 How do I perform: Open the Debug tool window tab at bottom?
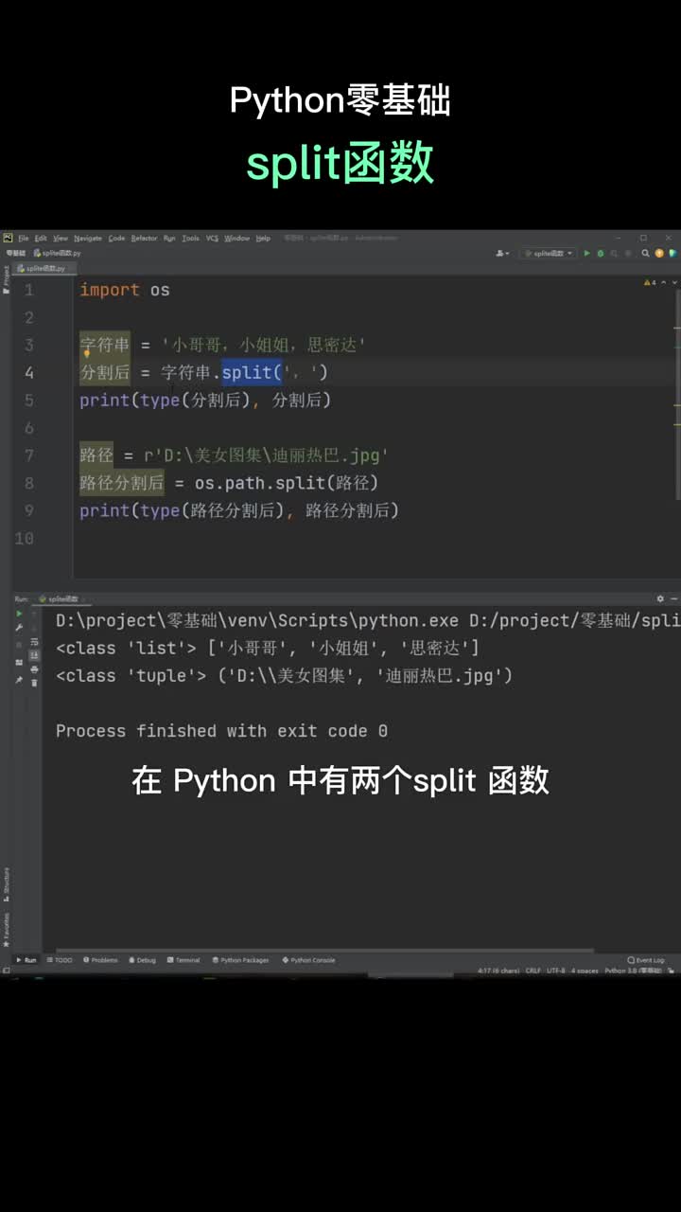click(142, 960)
